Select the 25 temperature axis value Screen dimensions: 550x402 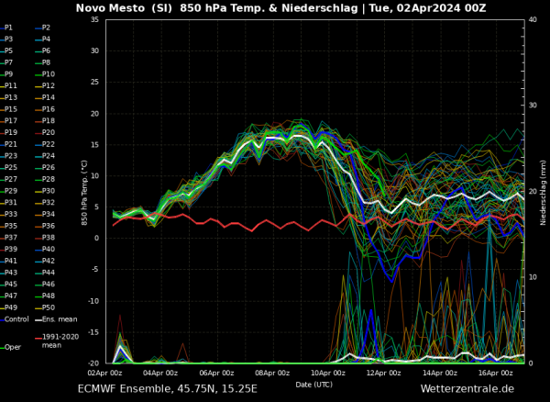pos(94,83)
